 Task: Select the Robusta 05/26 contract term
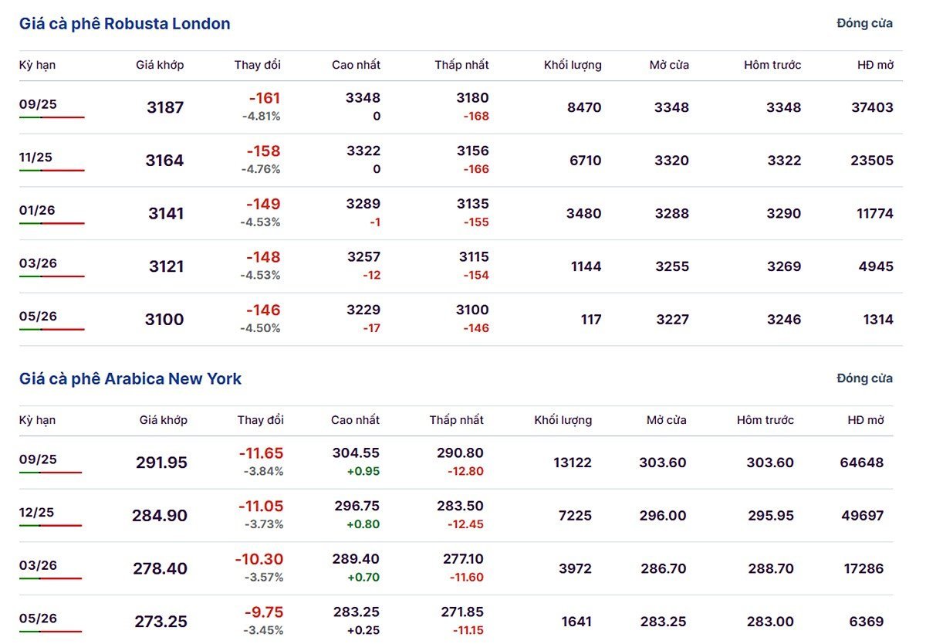pos(38,316)
